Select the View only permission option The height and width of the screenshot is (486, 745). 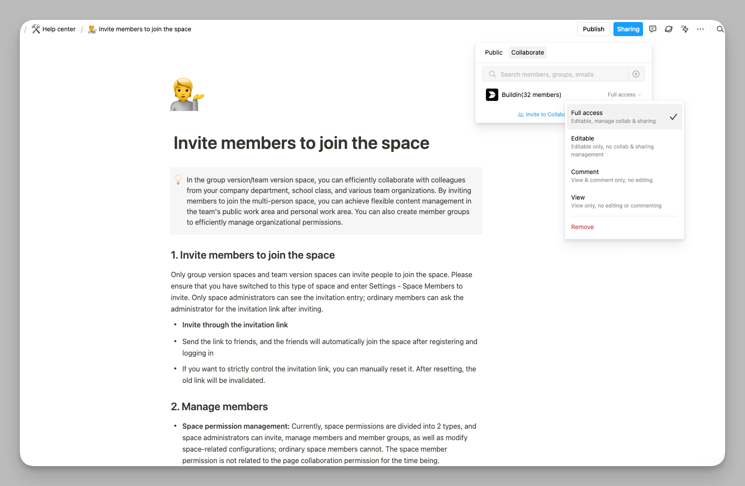578,197
